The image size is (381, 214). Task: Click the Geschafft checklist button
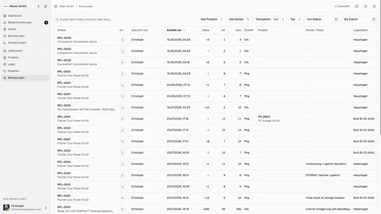pos(342,6)
